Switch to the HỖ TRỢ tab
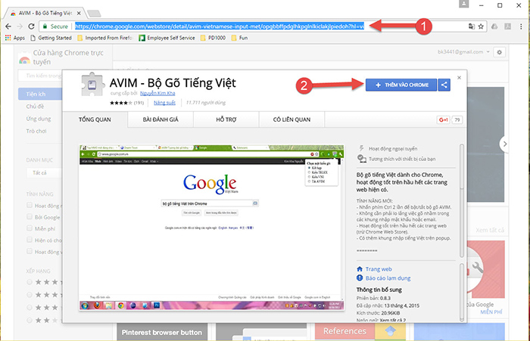 tap(226, 119)
